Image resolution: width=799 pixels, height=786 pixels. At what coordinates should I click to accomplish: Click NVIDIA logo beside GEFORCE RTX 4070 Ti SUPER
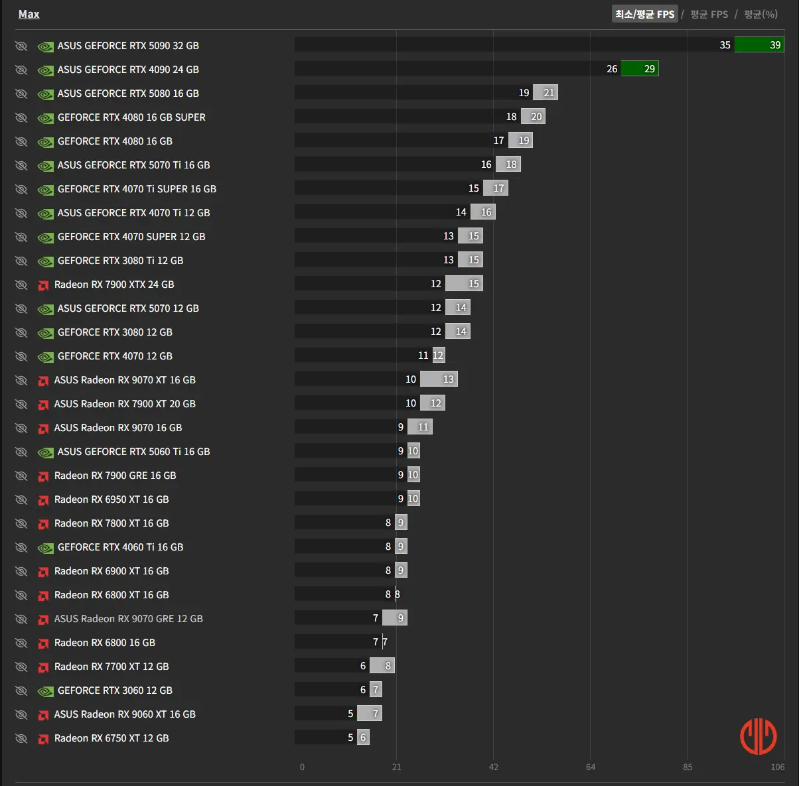click(x=45, y=190)
